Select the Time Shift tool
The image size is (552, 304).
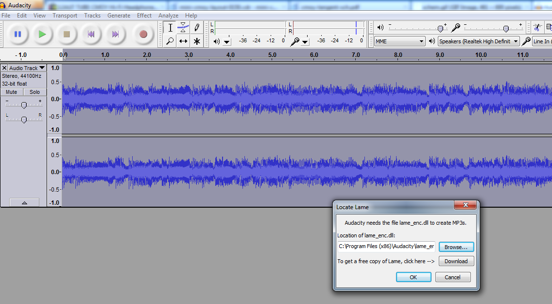tap(183, 41)
